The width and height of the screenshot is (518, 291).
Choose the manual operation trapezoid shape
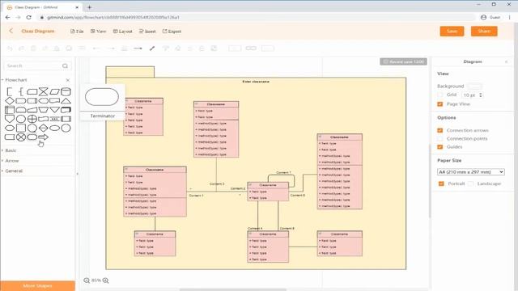43,110
